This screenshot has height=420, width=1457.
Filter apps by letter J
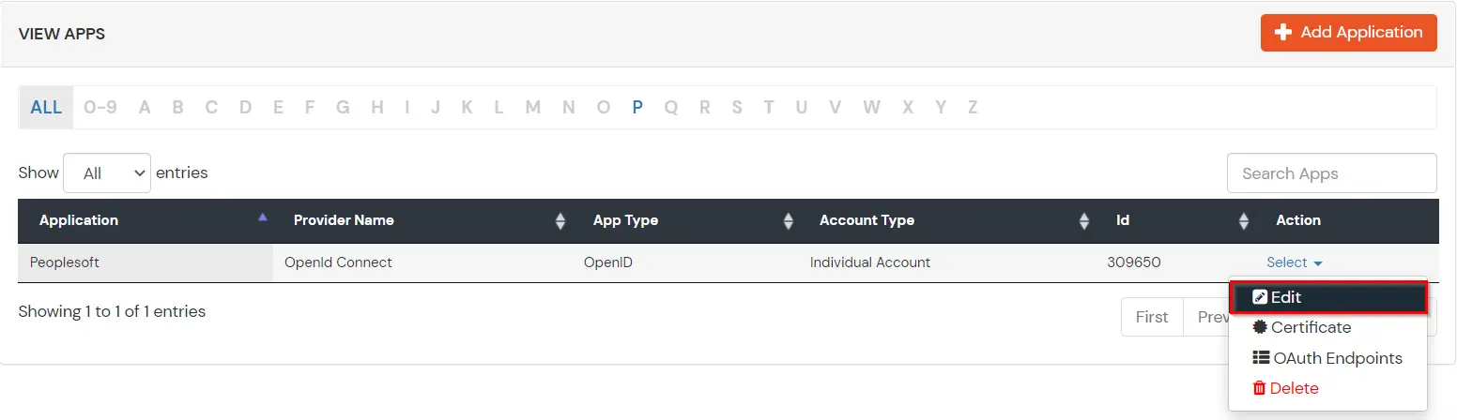pos(436,107)
